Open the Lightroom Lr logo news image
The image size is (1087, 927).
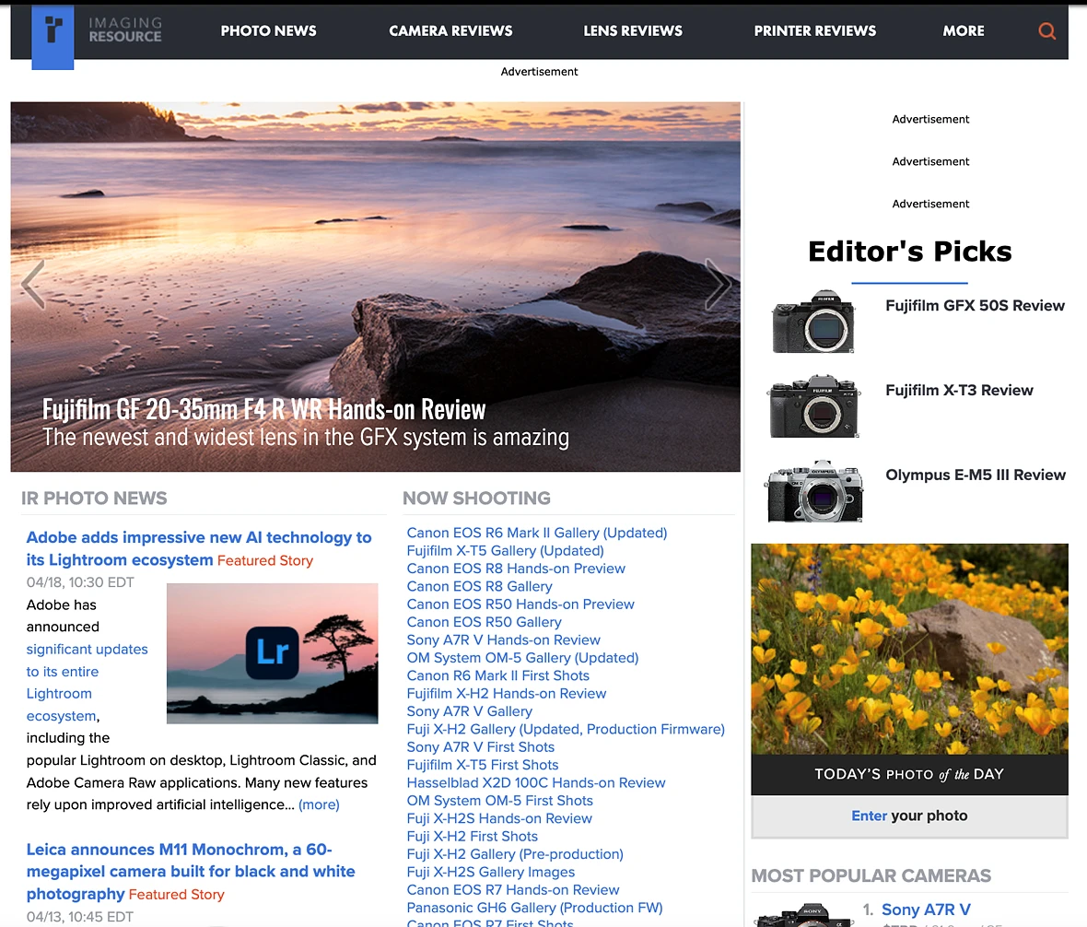[x=273, y=653]
